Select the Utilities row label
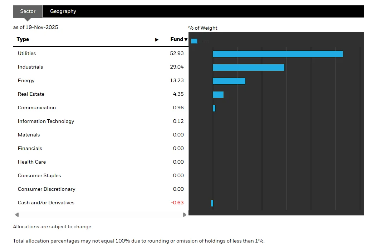The image size is (377, 249). coord(27,53)
